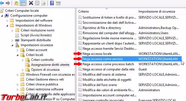Image resolution: width=186 pixels, height=101 pixels.
Task: Expand the Criteri restrizione software node
Action: pos(17,90)
